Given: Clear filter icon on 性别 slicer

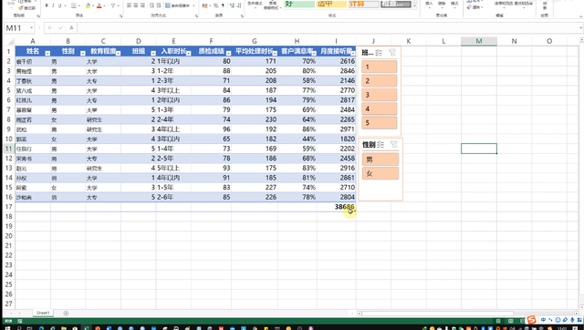Looking at the screenshot, I should pyautogui.click(x=394, y=144).
